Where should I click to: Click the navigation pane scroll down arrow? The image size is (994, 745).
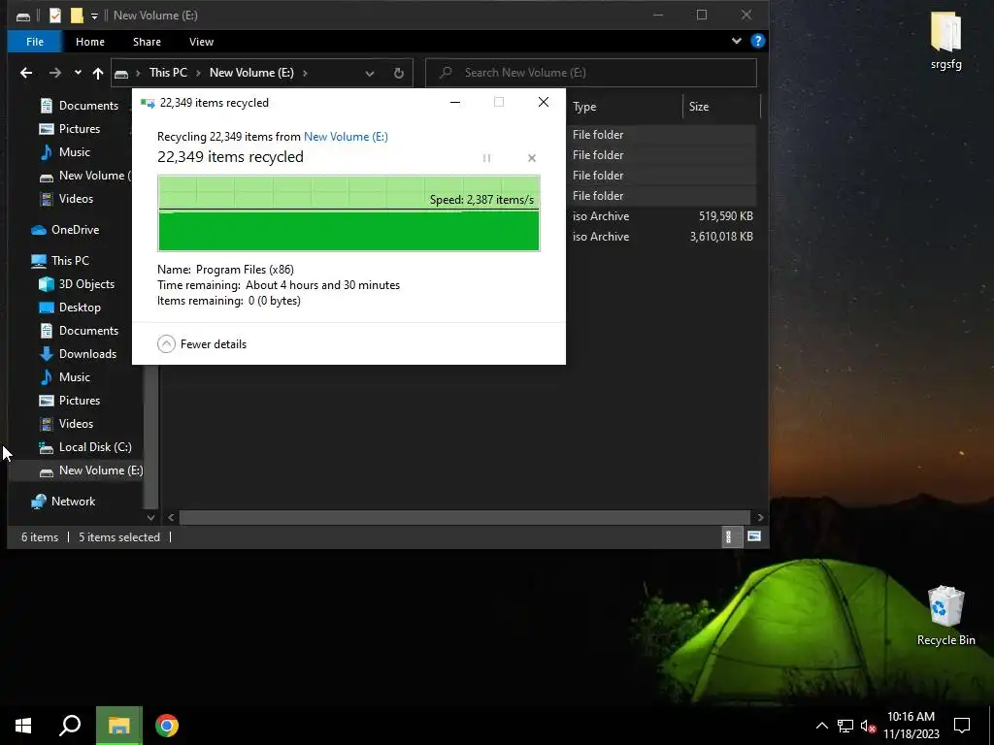pyautogui.click(x=150, y=518)
